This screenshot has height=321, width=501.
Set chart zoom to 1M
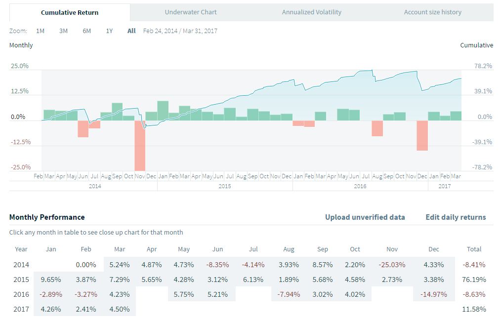pyautogui.click(x=41, y=31)
